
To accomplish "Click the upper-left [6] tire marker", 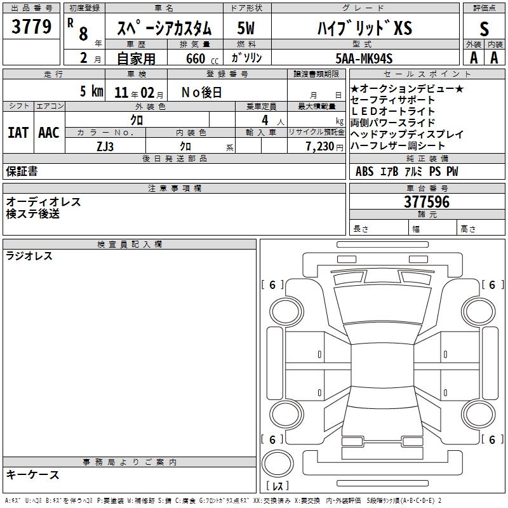I will click(x=272, y=285).
